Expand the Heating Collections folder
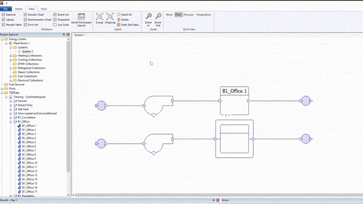 coord(11,56)
